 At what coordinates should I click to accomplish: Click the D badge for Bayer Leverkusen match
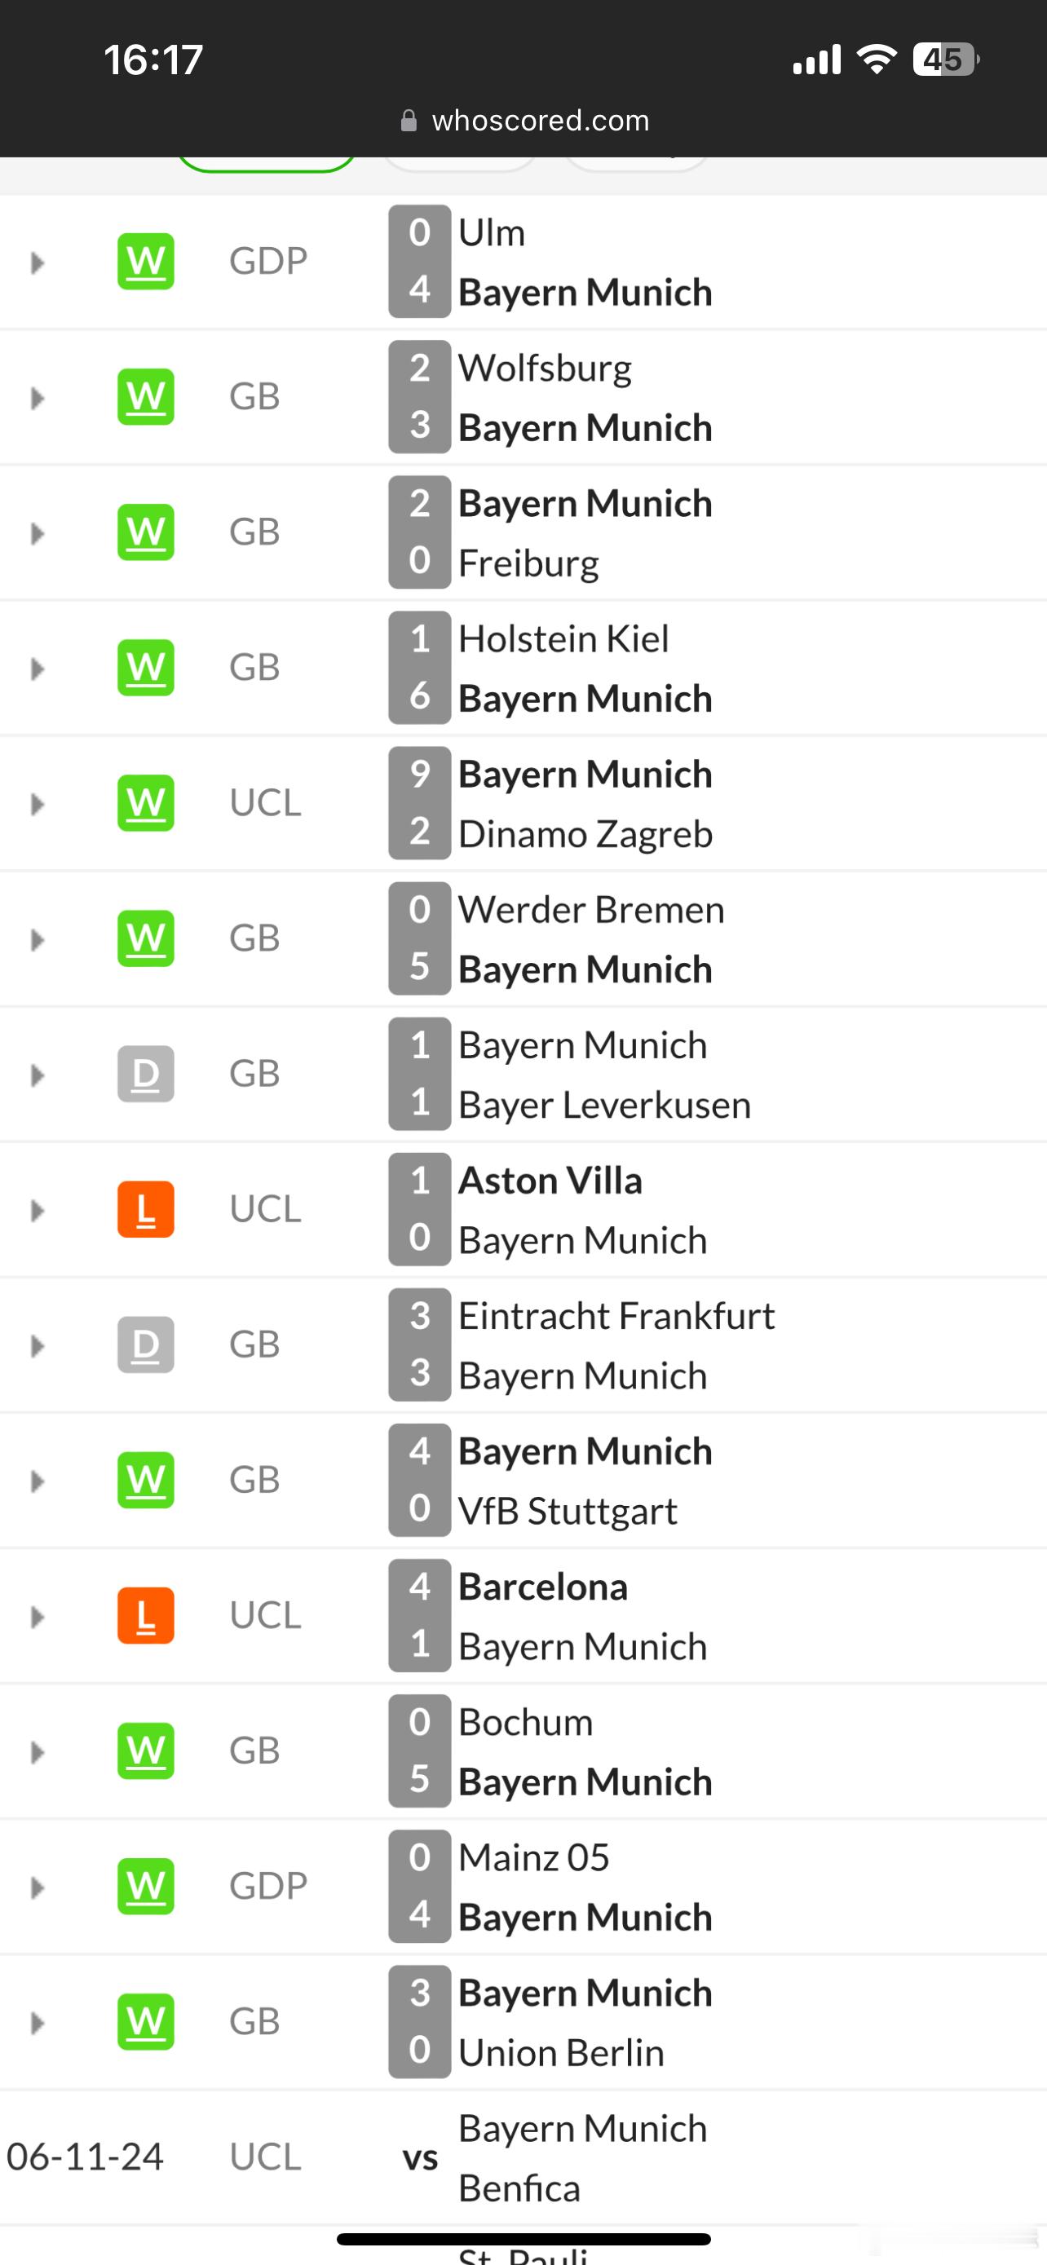coord(146,1074)
